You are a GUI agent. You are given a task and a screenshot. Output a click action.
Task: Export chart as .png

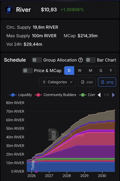coord(107,82)
